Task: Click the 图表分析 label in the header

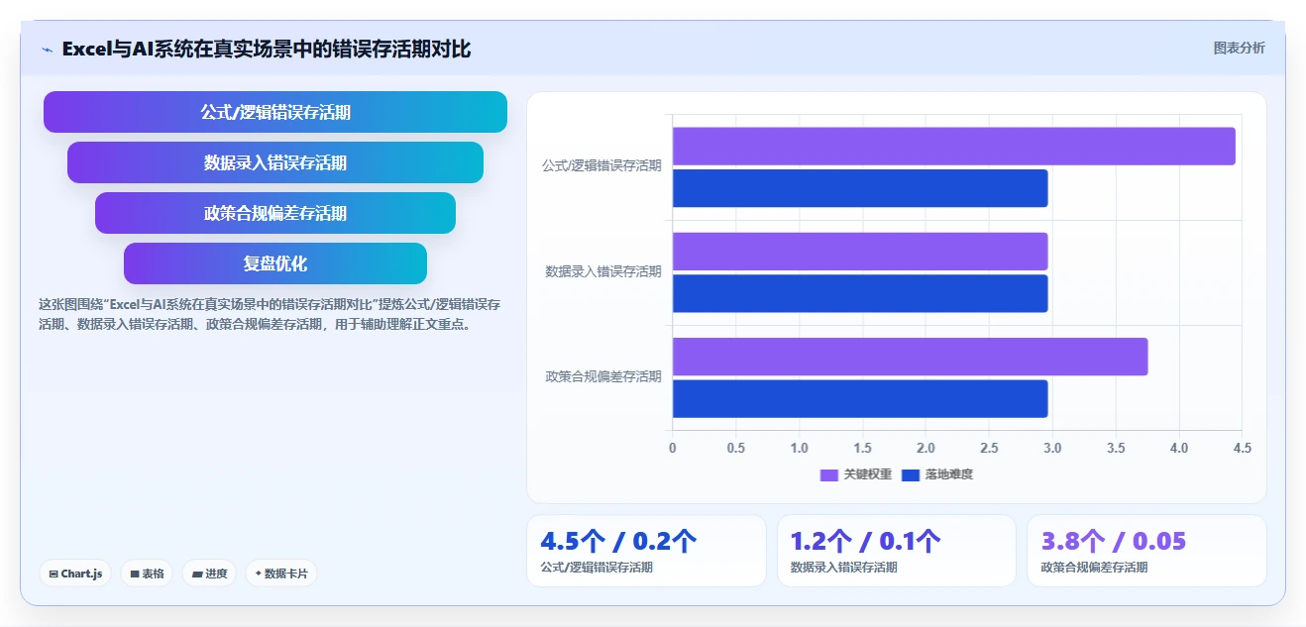Action: 1239,48
